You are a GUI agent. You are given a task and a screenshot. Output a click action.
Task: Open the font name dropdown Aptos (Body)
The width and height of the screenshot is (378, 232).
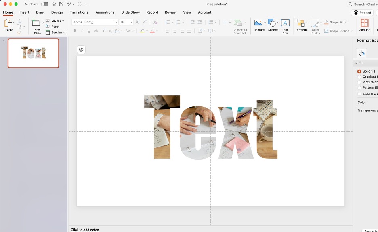[95, 22]
